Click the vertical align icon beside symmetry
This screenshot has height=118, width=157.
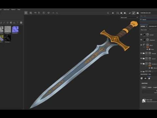(39, 13)
